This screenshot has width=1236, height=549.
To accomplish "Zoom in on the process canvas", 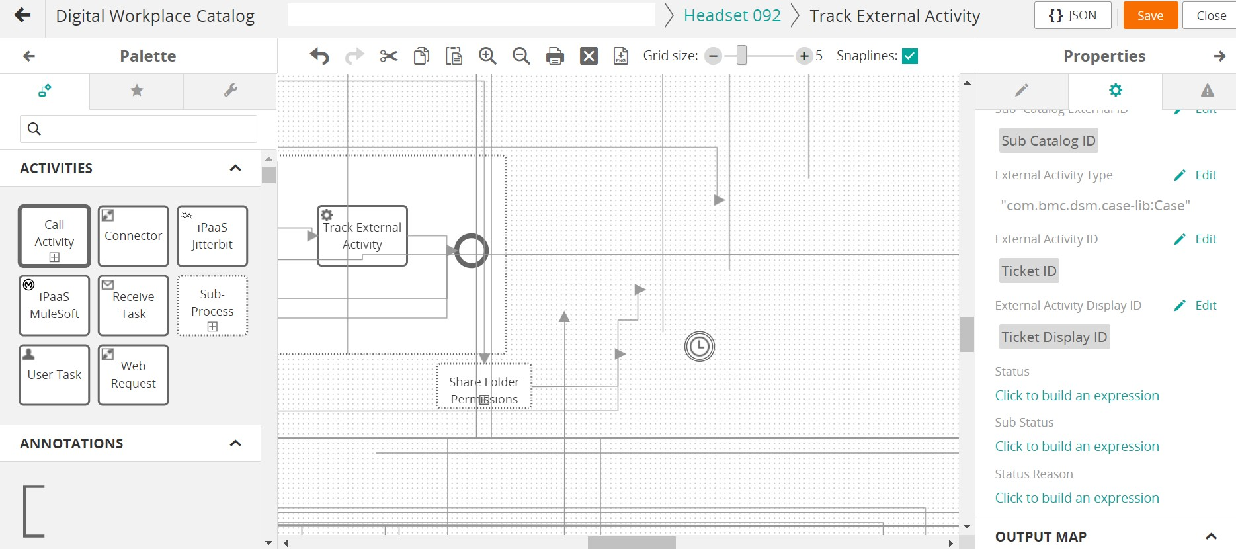I will click(487, 56).
